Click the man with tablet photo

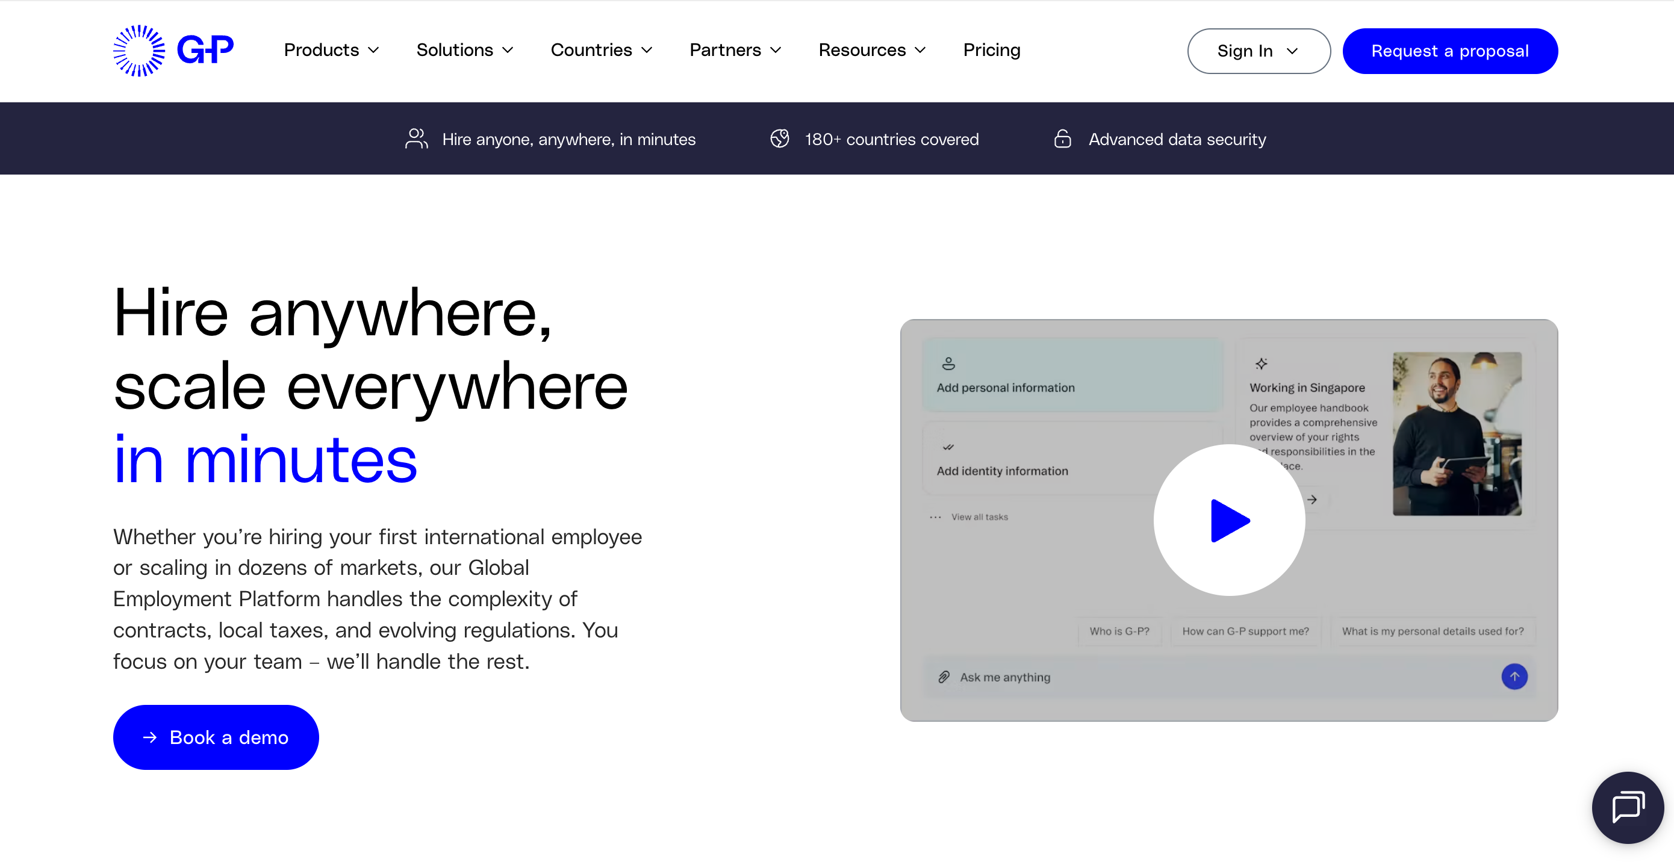click(x=1457, y=433)
